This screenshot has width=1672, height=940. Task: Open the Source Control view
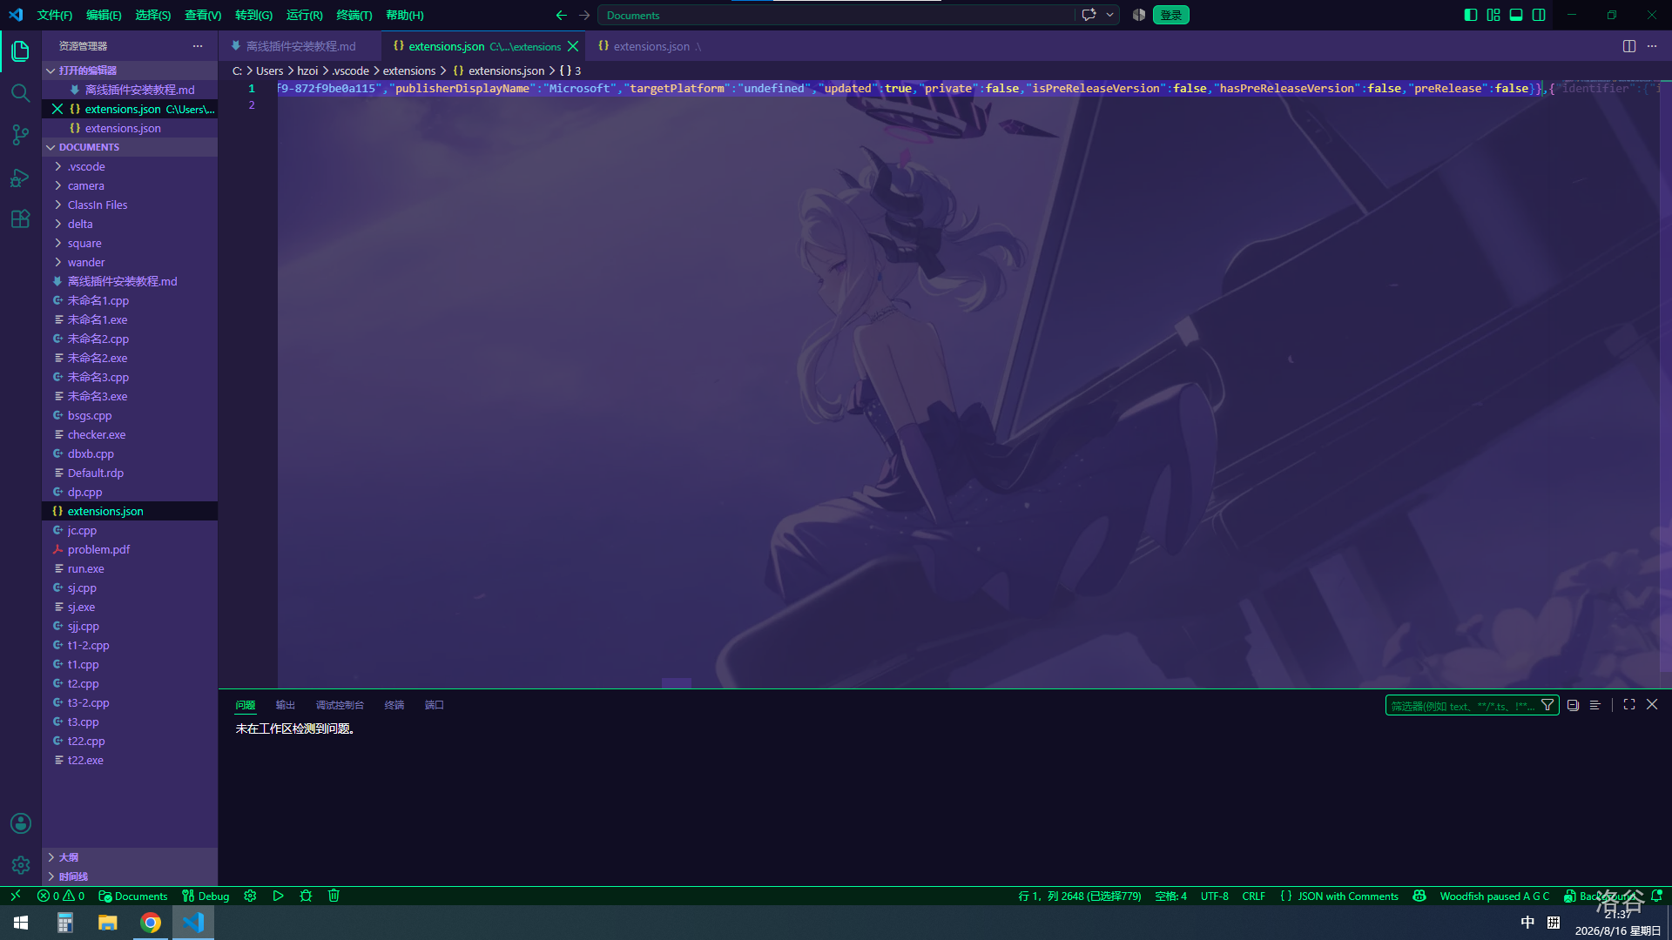[21, 135]
